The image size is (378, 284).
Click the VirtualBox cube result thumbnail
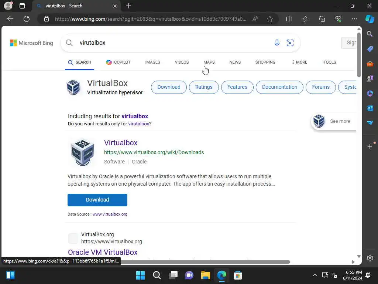82,153
